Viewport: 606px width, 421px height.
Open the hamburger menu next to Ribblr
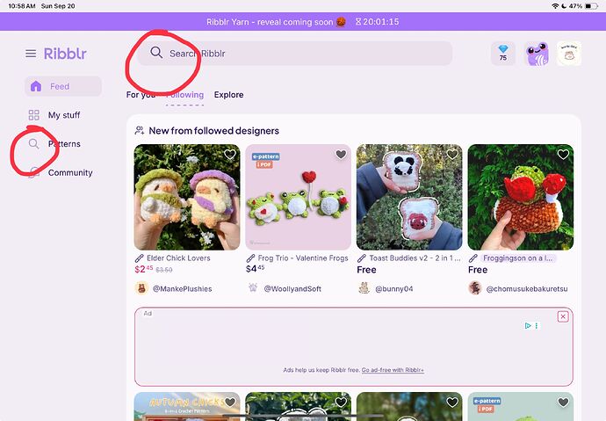[x=31, y=54]
